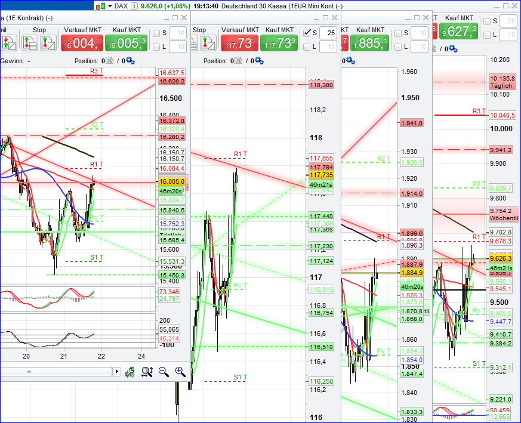
Task: Select the candlestick chart tool icon near the scrollbar
Action: pos(130,372)
